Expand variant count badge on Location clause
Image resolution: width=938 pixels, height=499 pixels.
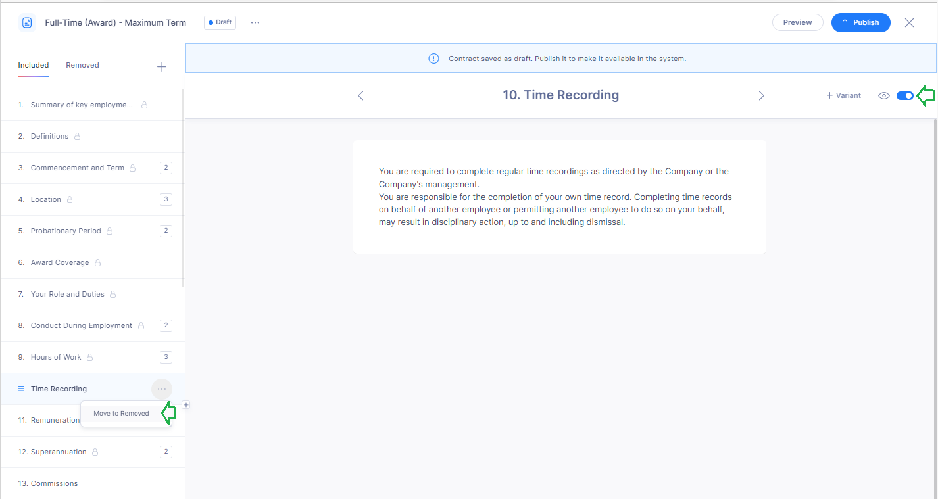(x=166, y=199)
